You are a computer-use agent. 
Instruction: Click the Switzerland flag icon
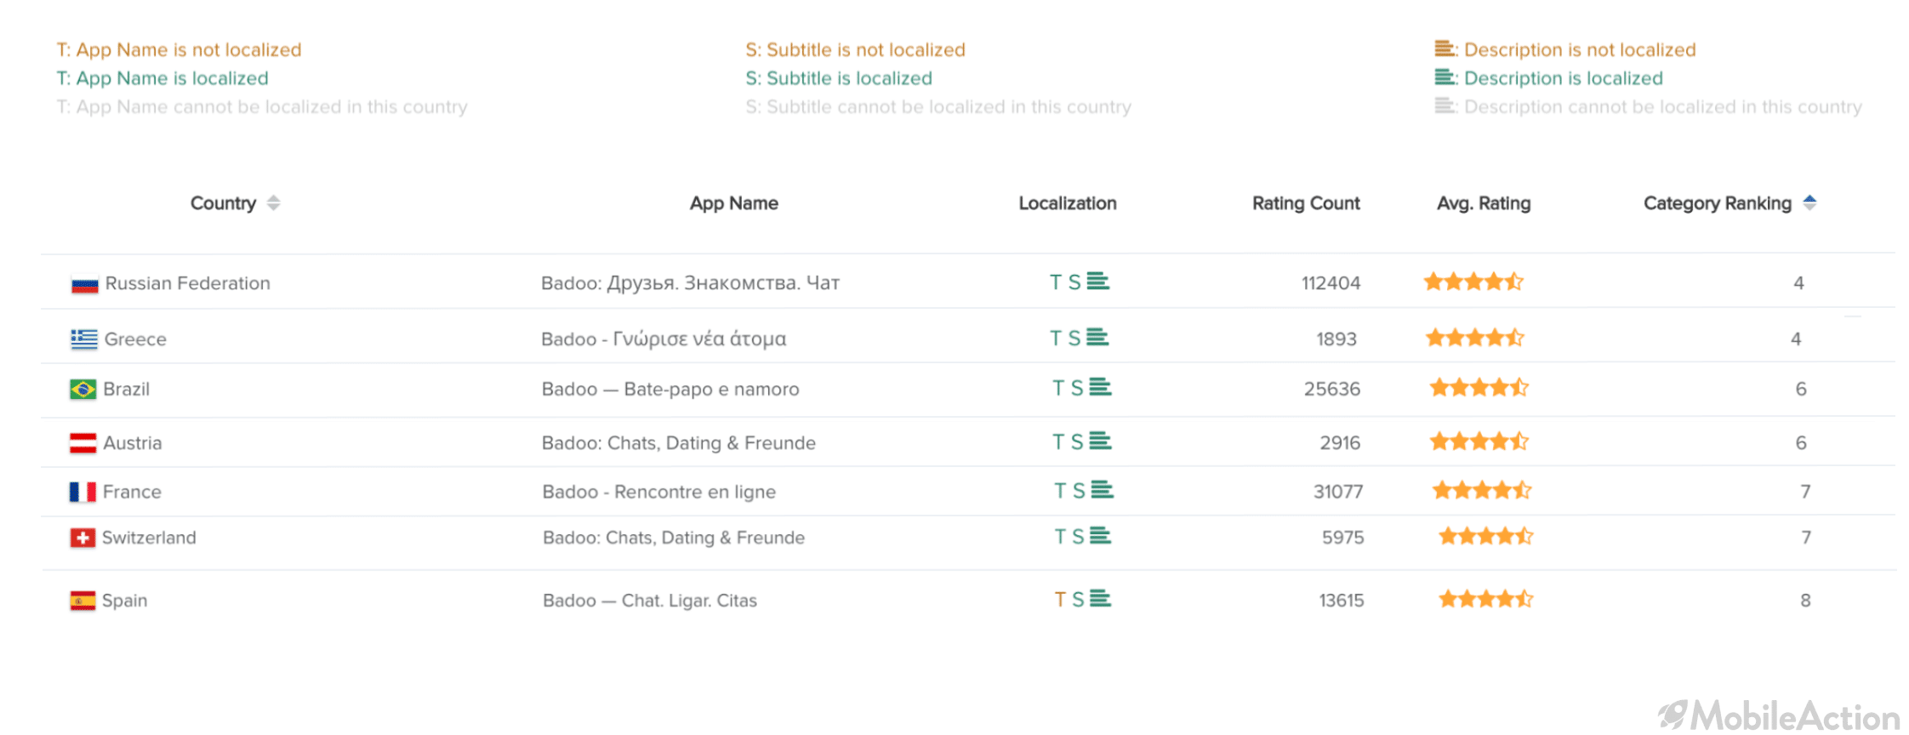83,538
